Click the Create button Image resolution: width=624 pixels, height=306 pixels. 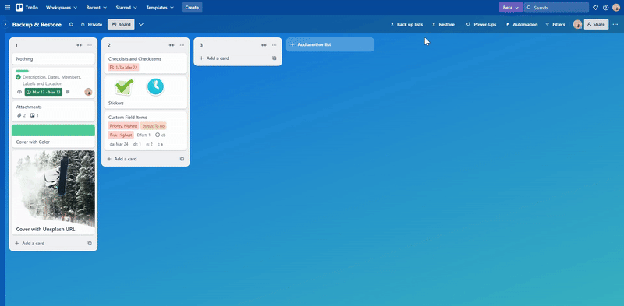coord(192,8)
